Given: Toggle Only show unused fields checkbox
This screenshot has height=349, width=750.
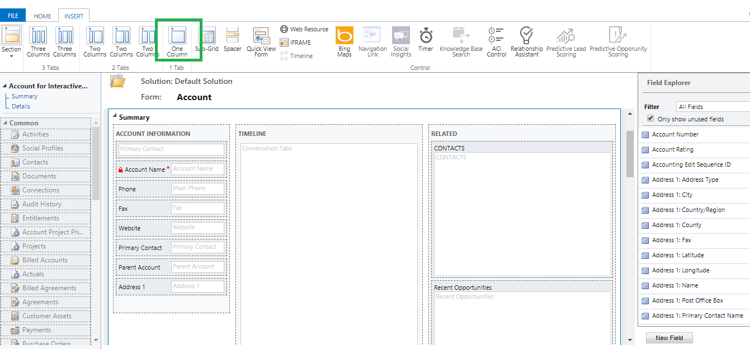Looking at the screenshot, I should pos(650,119).
